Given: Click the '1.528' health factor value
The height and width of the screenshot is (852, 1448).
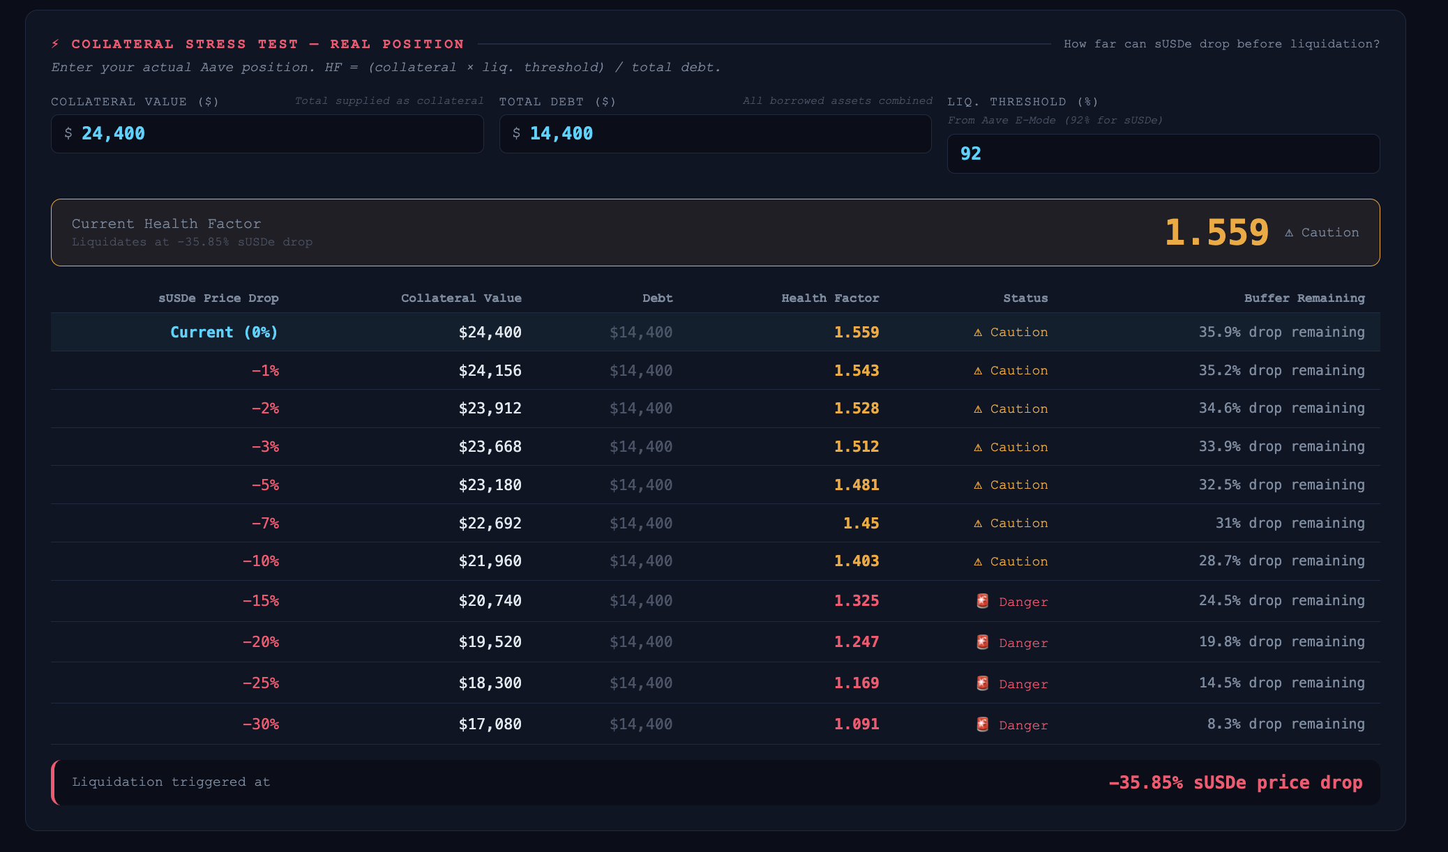Looking at the screenshot, I should 857,409.
